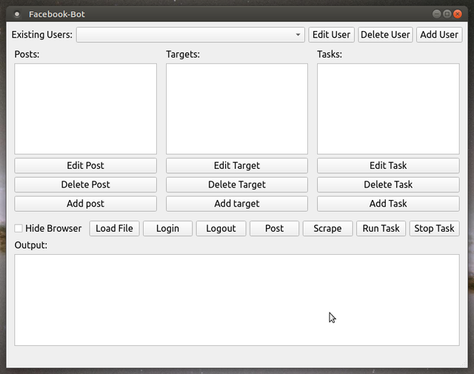Click the Login button
The width and height of the screenshot is (474, 374).
pyautogui.click(x=167, y=228)
